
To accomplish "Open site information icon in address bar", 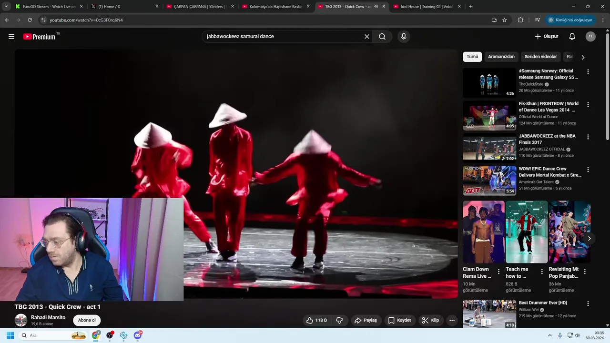I will pyautogui.click(x=43, y=20).
